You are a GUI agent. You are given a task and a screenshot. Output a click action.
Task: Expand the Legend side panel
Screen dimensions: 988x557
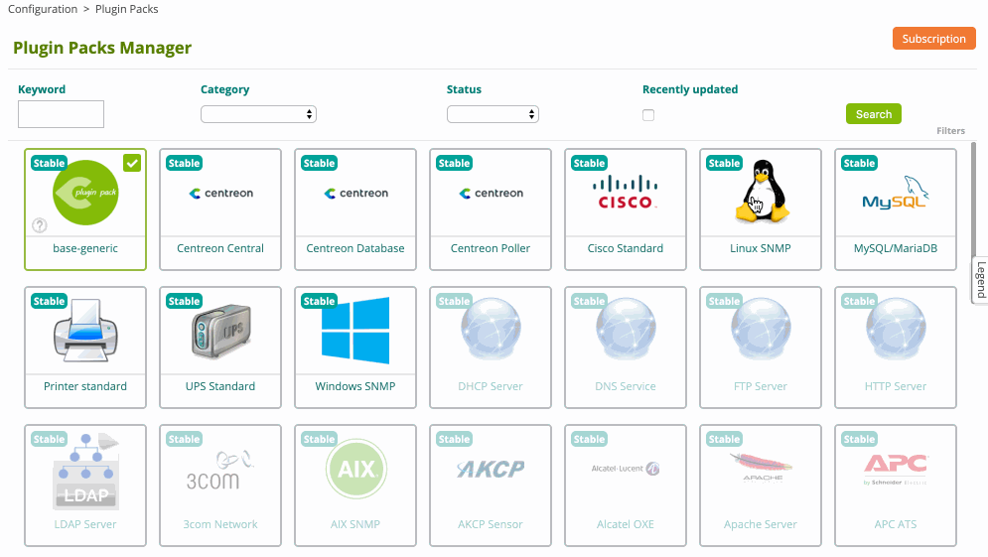979,279
